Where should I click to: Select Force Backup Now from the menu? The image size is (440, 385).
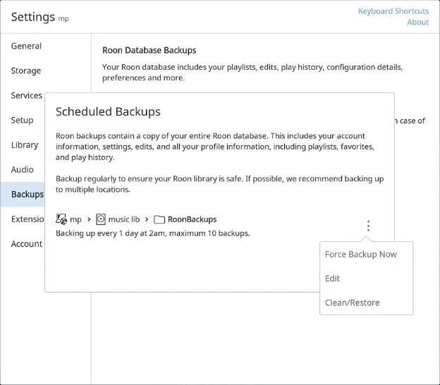click(361, 255)
